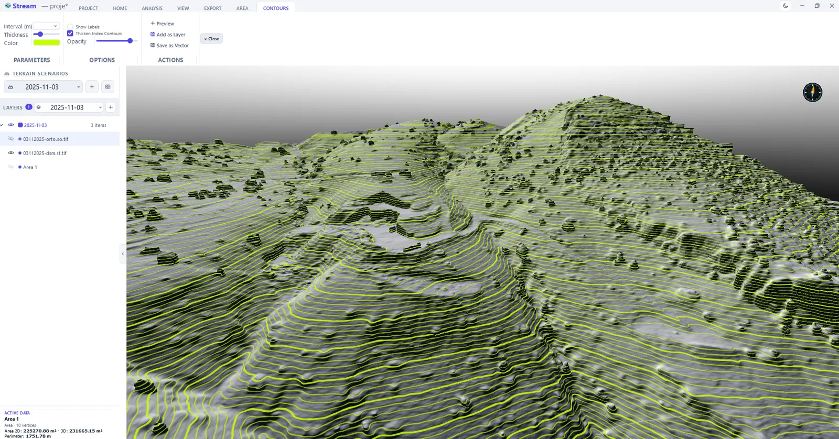Click the color box beside the 2025-11-03 group
Viewport: 839px width, 439px height.
(x=20, y=125)
